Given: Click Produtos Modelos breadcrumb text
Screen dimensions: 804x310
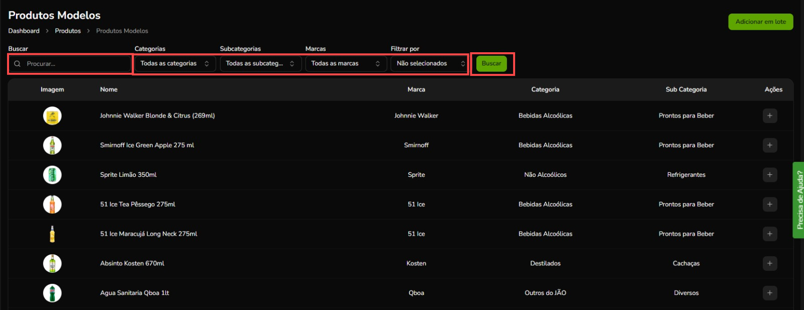Looking at the screenshot, I should click(122, 31).
